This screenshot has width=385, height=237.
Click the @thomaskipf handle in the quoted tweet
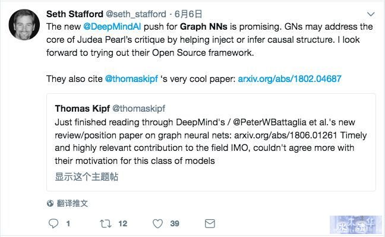[138, 108]
